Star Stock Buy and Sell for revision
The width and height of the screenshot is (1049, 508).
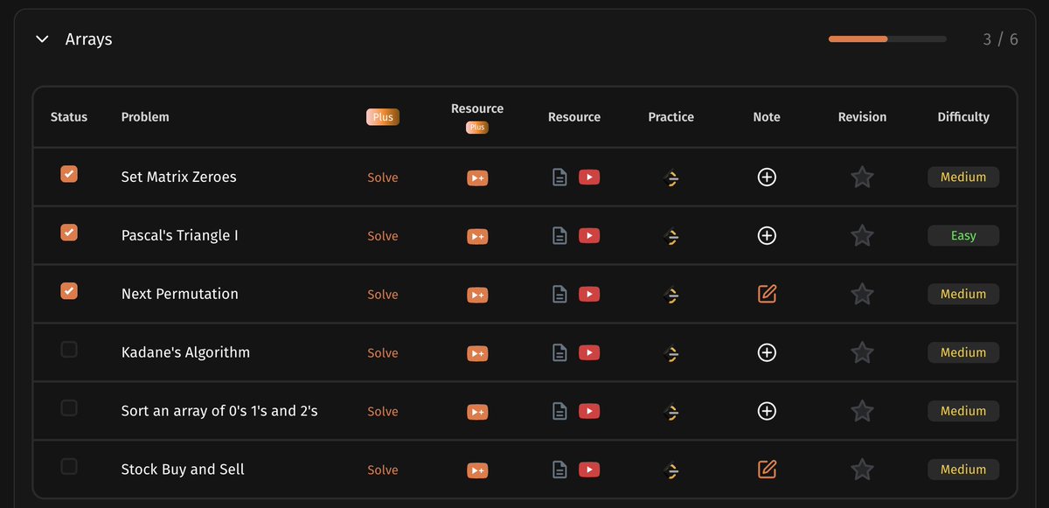862,470
